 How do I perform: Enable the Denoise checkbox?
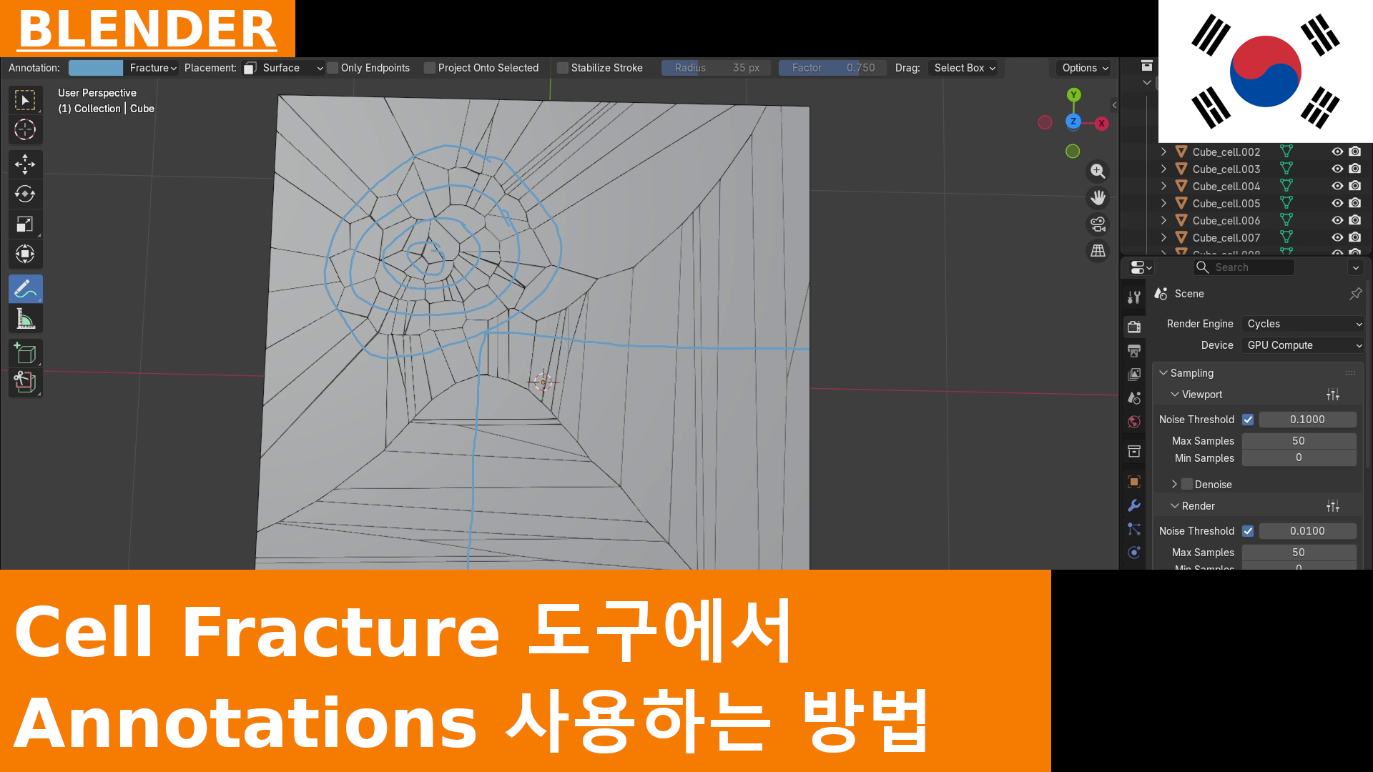point(1187,485)
